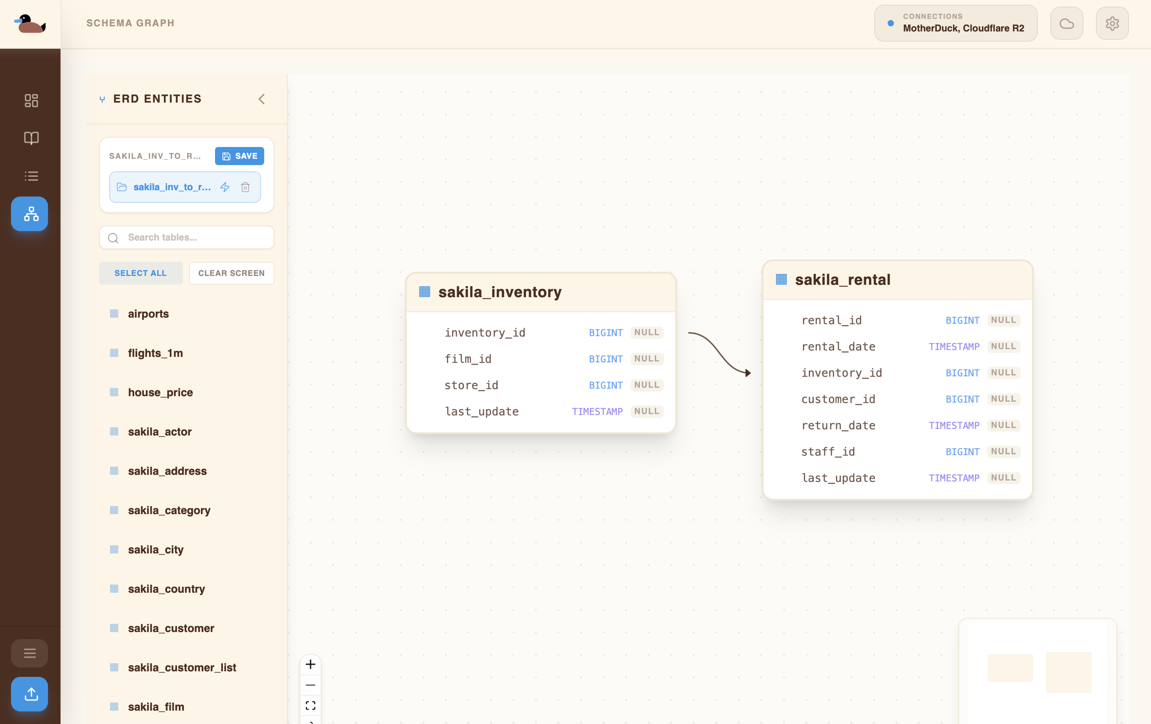Image resolution: width=1151 pixels, height=724 pixels.
Task: Toggle sakila_customer table in entity list
Action: click(171, 628)
